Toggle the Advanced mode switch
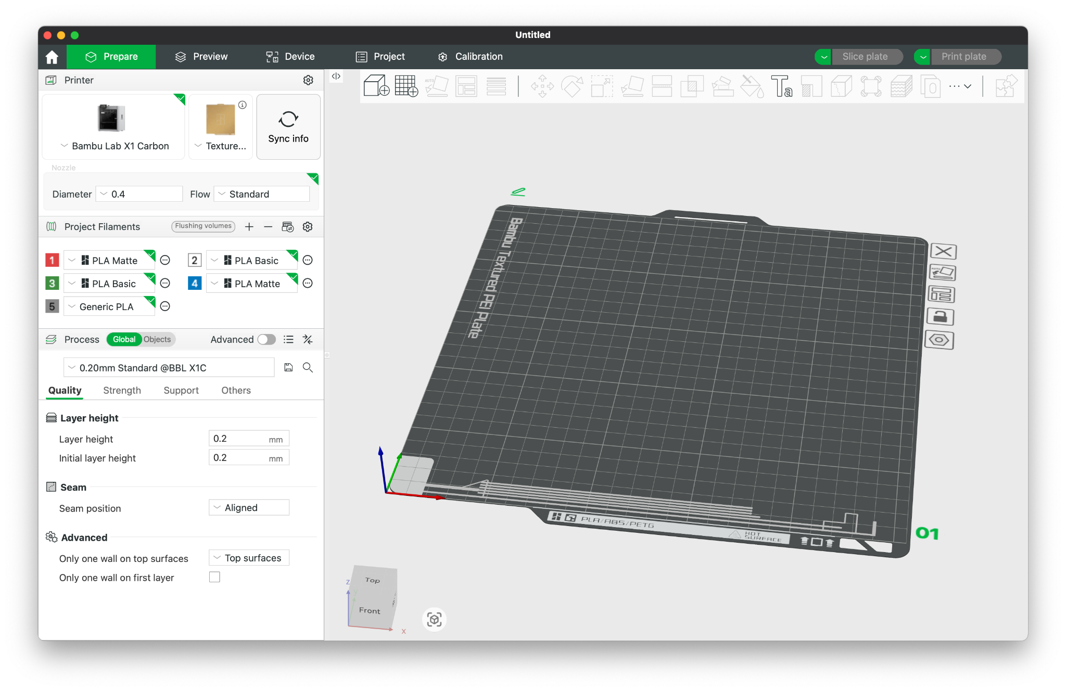The image size is (1066, 691). tap(266, 339)
